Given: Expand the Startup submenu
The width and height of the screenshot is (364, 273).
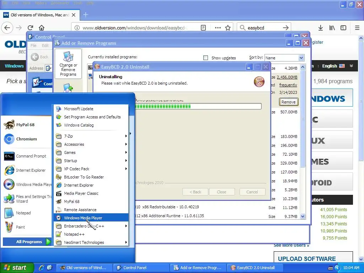Looking at the screenshot, I should click(91, 161).
